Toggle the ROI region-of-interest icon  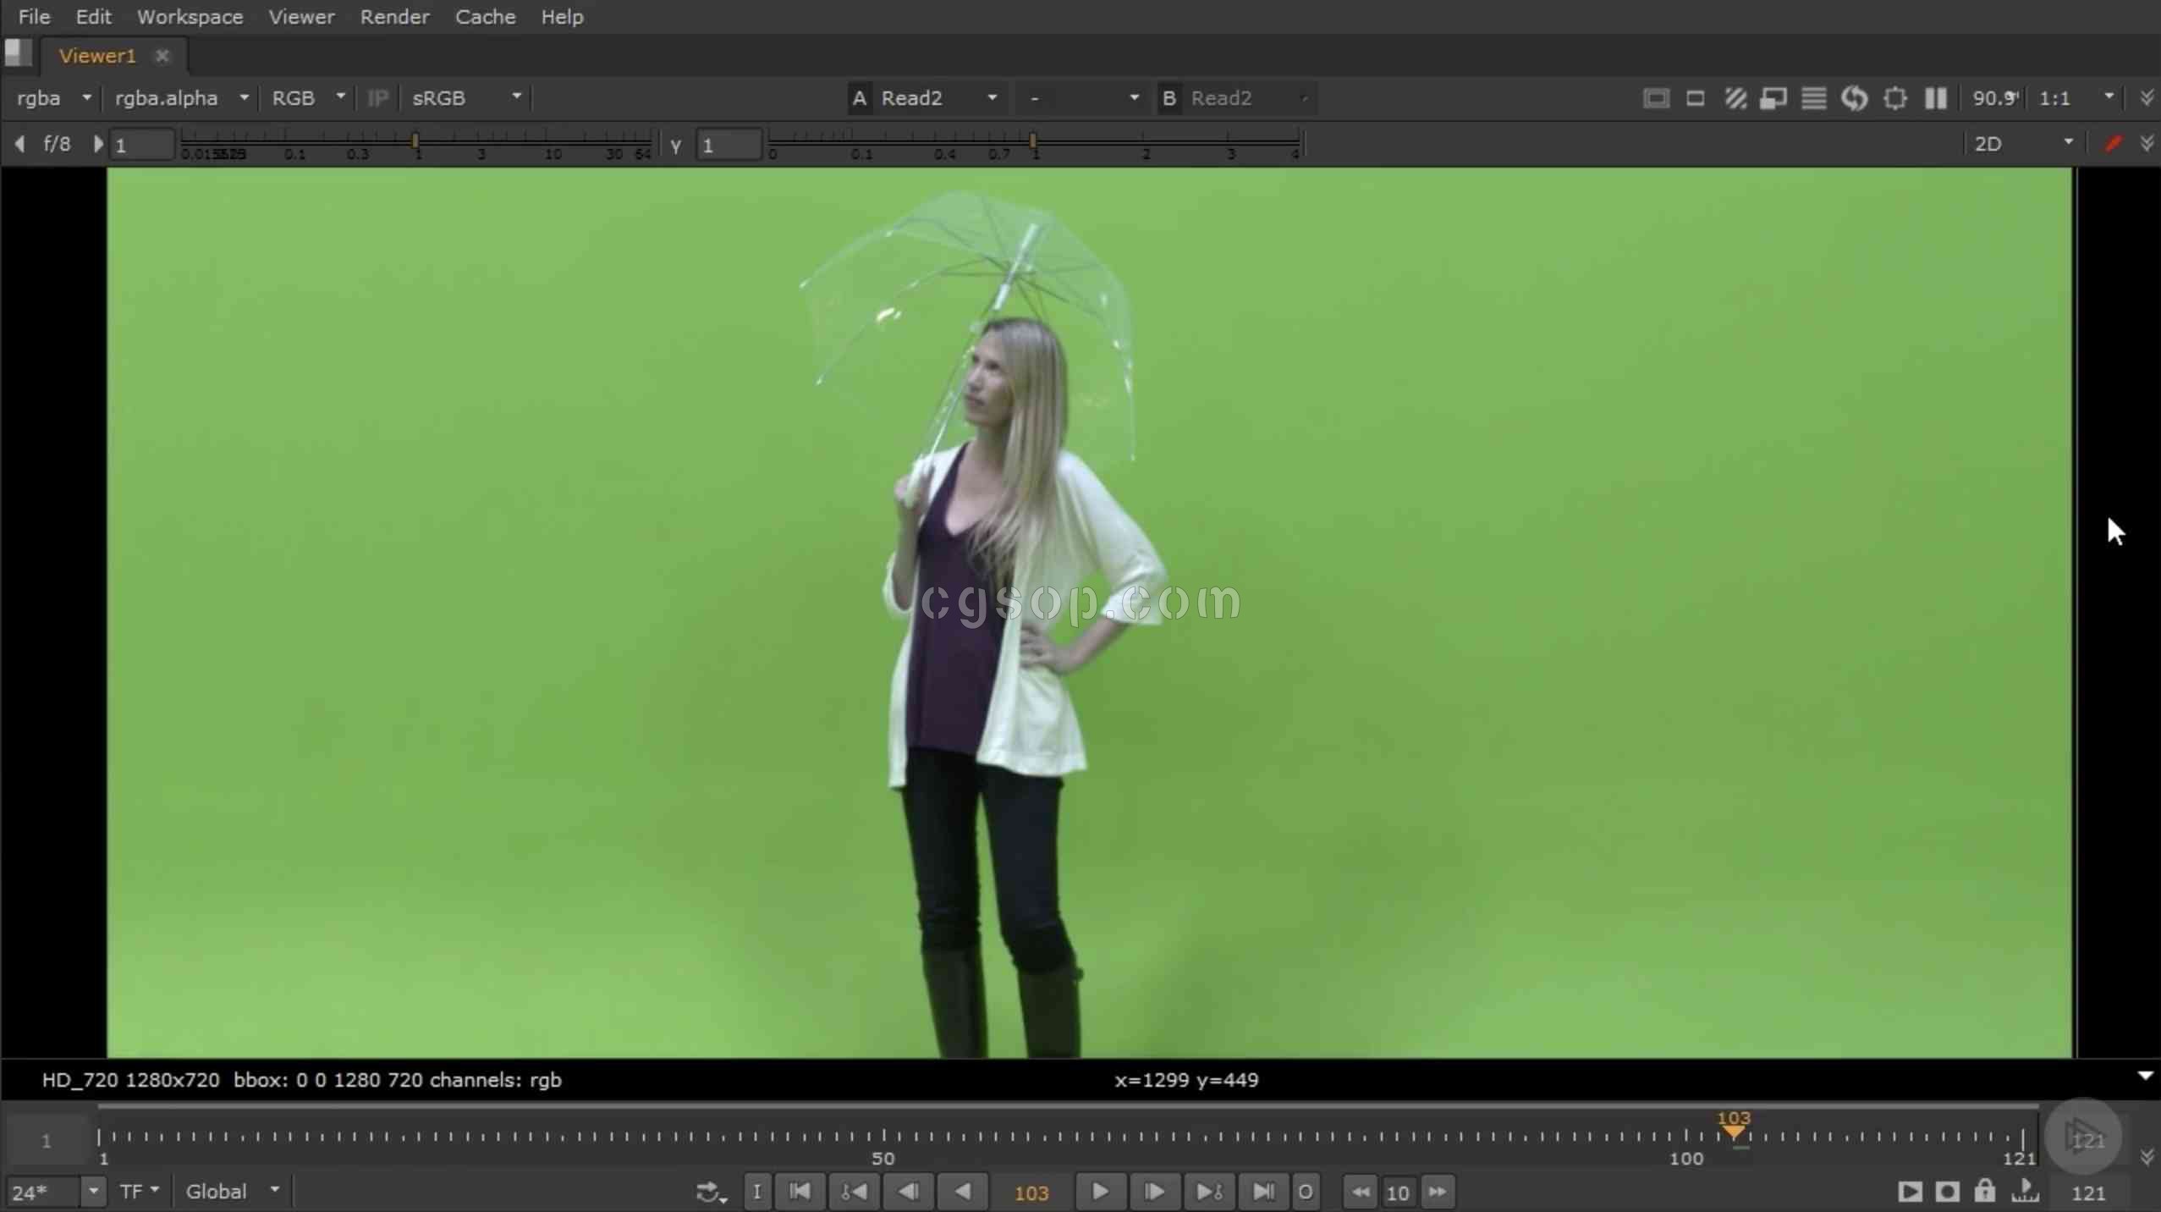1895,98
